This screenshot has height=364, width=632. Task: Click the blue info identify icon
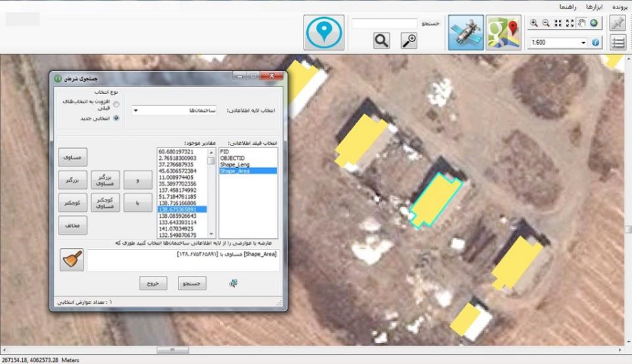tap(595, 42)
